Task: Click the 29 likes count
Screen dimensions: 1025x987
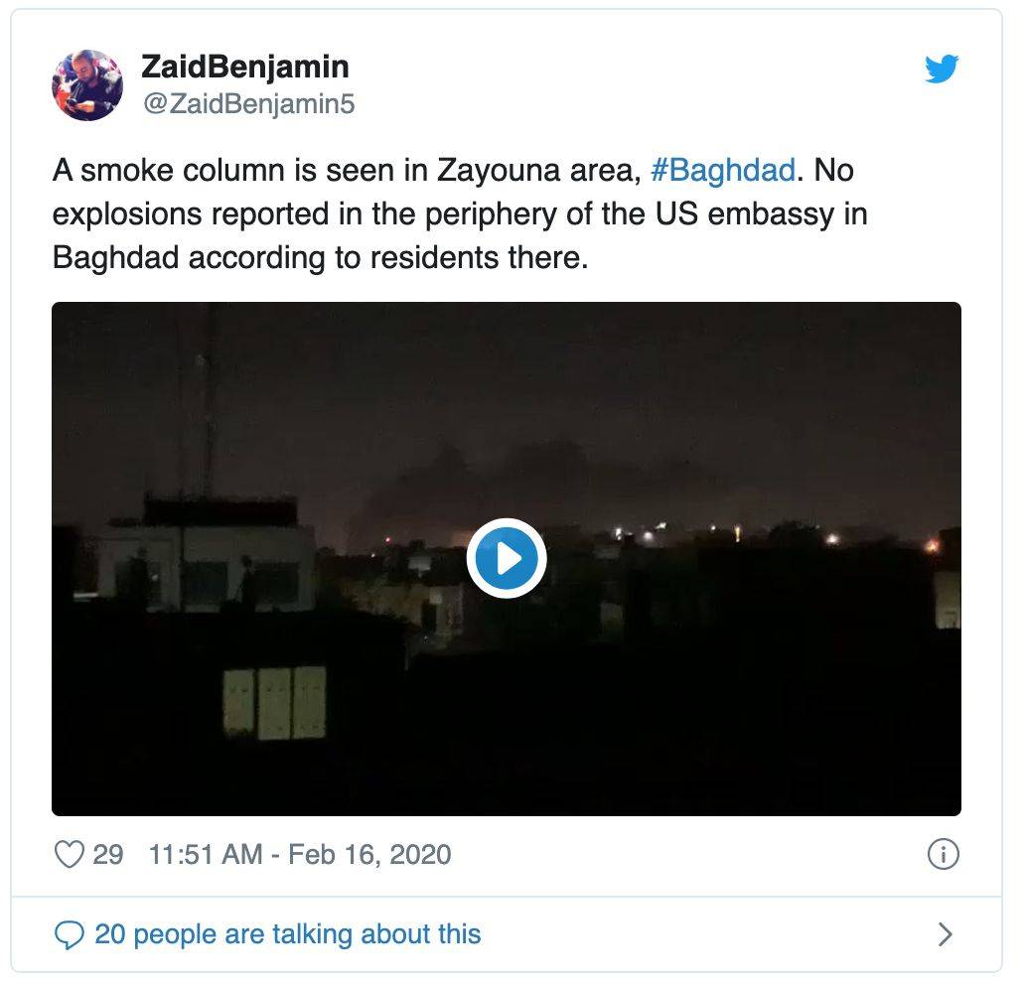Action: pos(108,854)
